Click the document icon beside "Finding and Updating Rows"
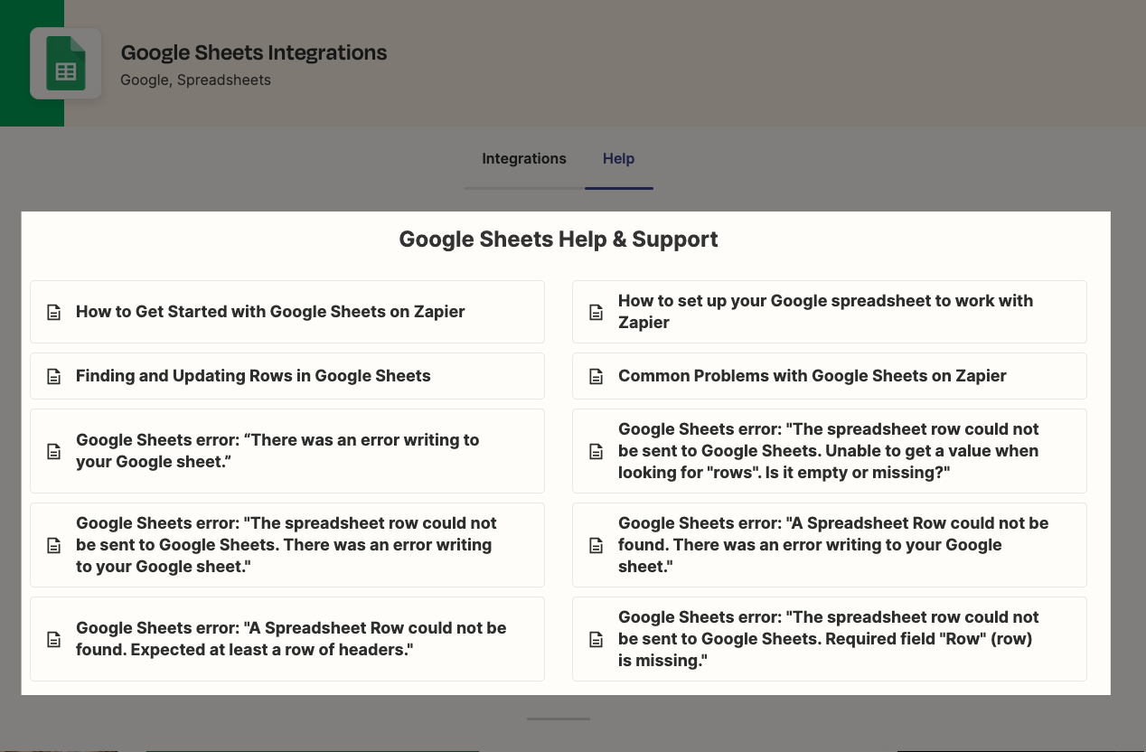Screen dimensions: 1146x752 point(54,377)
